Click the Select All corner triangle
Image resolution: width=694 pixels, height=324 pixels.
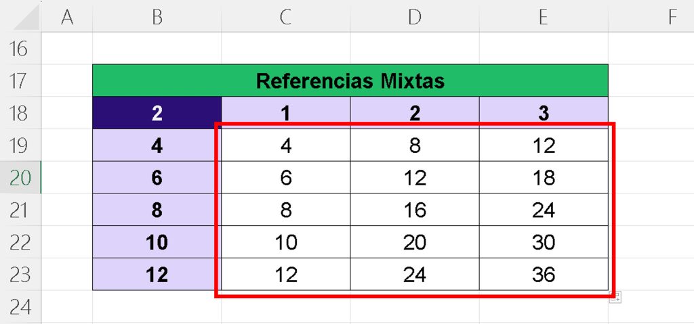pos(27,18)
